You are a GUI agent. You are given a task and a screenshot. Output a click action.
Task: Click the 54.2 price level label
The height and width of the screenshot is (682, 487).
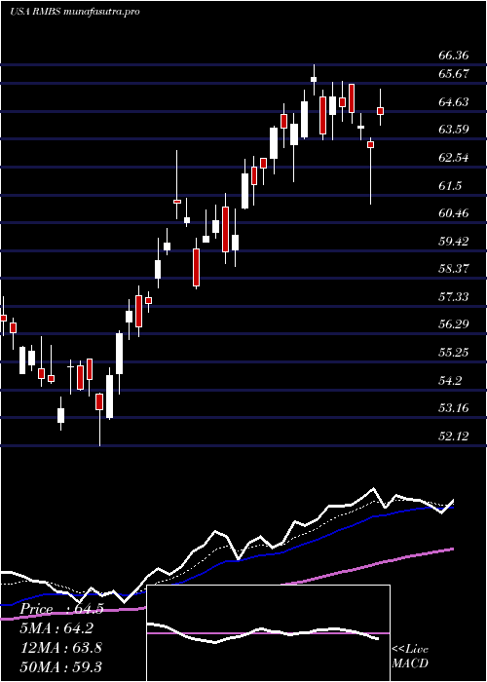point(450,381)
